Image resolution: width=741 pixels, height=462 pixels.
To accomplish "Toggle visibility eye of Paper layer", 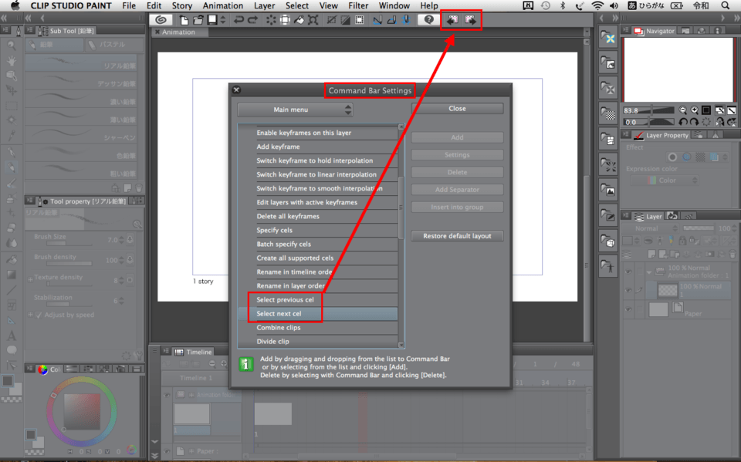I will 628,309.
